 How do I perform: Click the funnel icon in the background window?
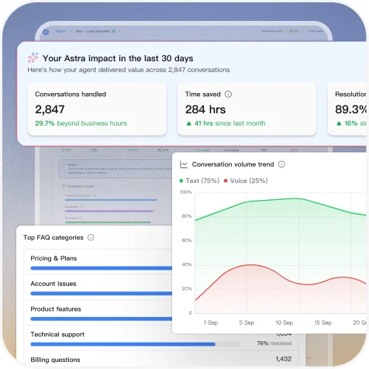[64, 186]
